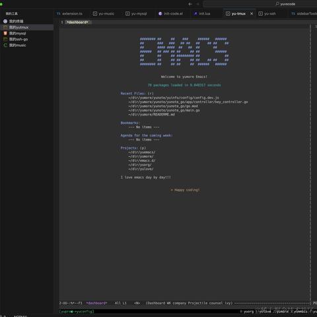317x317 pixels.
Task: Click the Emacs icon on init-code.el tab
Action: pos(160,14)
